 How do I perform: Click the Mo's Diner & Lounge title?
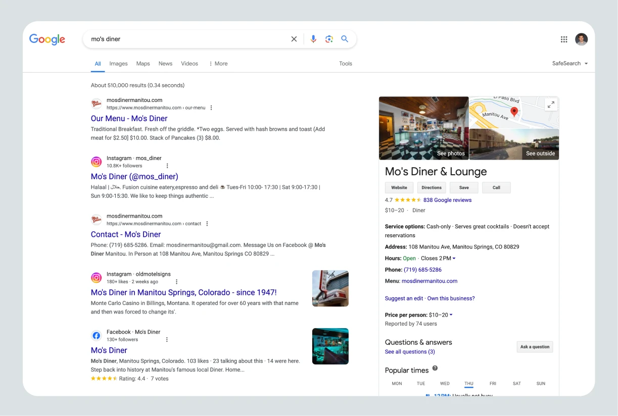click(x=436, y=172)
